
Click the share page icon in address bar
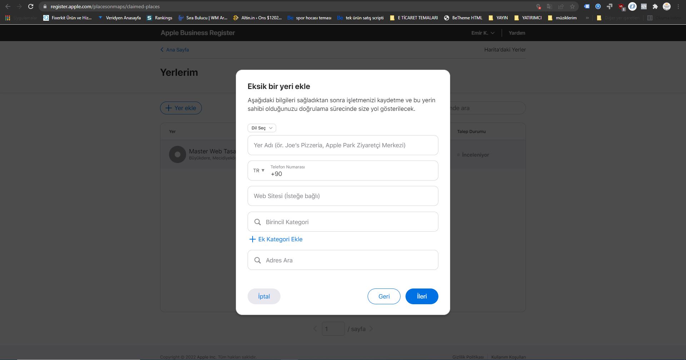point(561,6)
